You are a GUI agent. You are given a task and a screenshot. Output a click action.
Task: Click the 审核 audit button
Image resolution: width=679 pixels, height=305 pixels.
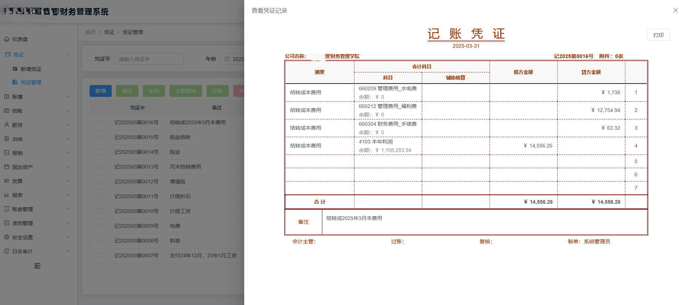(x=154, y=91)
